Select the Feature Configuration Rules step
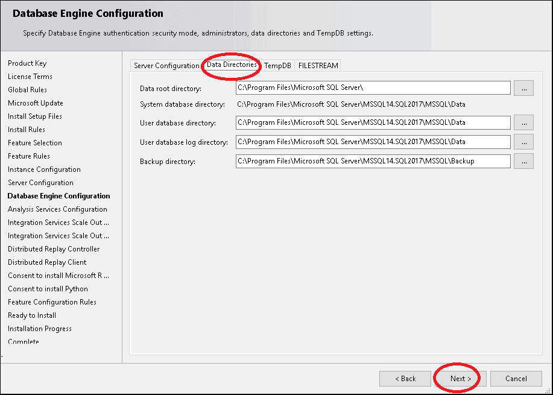This screenshot has width=553, height=395. tap(52, 302)
